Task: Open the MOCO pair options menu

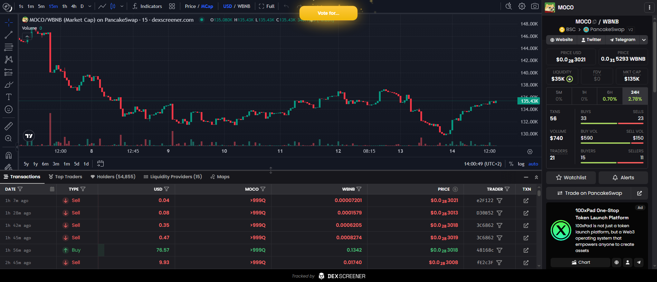Action: click(x=649, y=8)
